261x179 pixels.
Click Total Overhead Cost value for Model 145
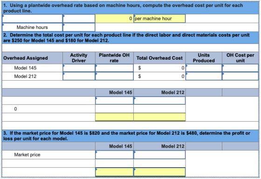click(159, 68)
